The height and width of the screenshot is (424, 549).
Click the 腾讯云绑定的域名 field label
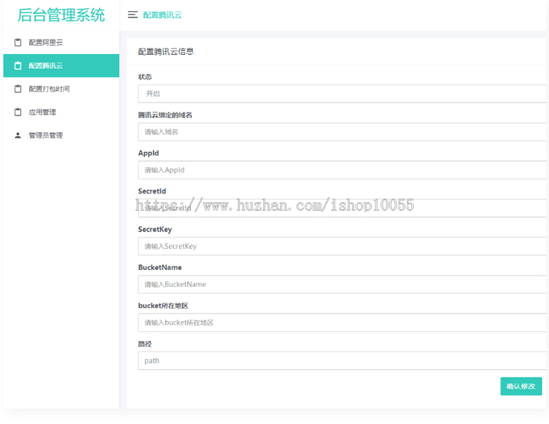[x=165, y=115]
